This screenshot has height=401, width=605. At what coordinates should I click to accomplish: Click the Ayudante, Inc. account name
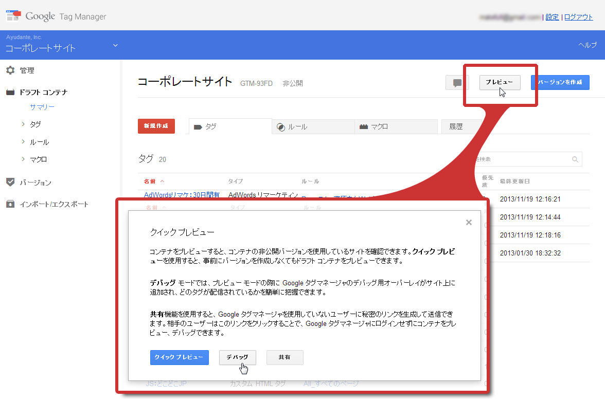pos(24,37)
